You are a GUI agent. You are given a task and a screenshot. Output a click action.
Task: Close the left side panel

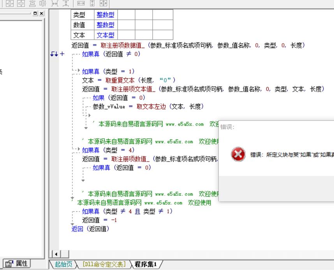(x=42, y=13)
